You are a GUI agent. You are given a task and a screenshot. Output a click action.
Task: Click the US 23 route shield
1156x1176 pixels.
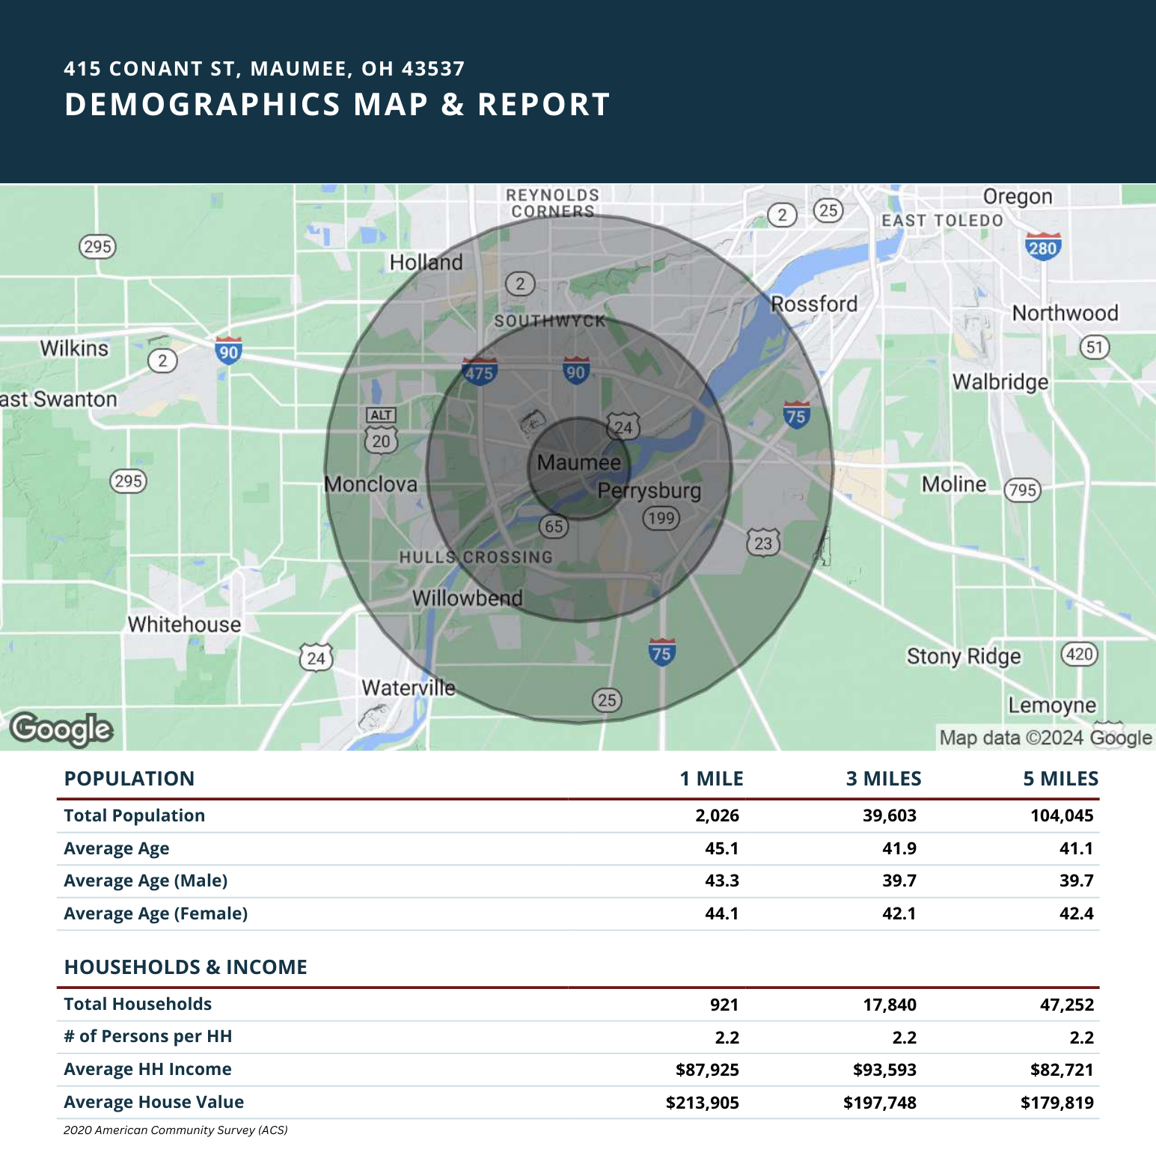click(x=763, y=542)
